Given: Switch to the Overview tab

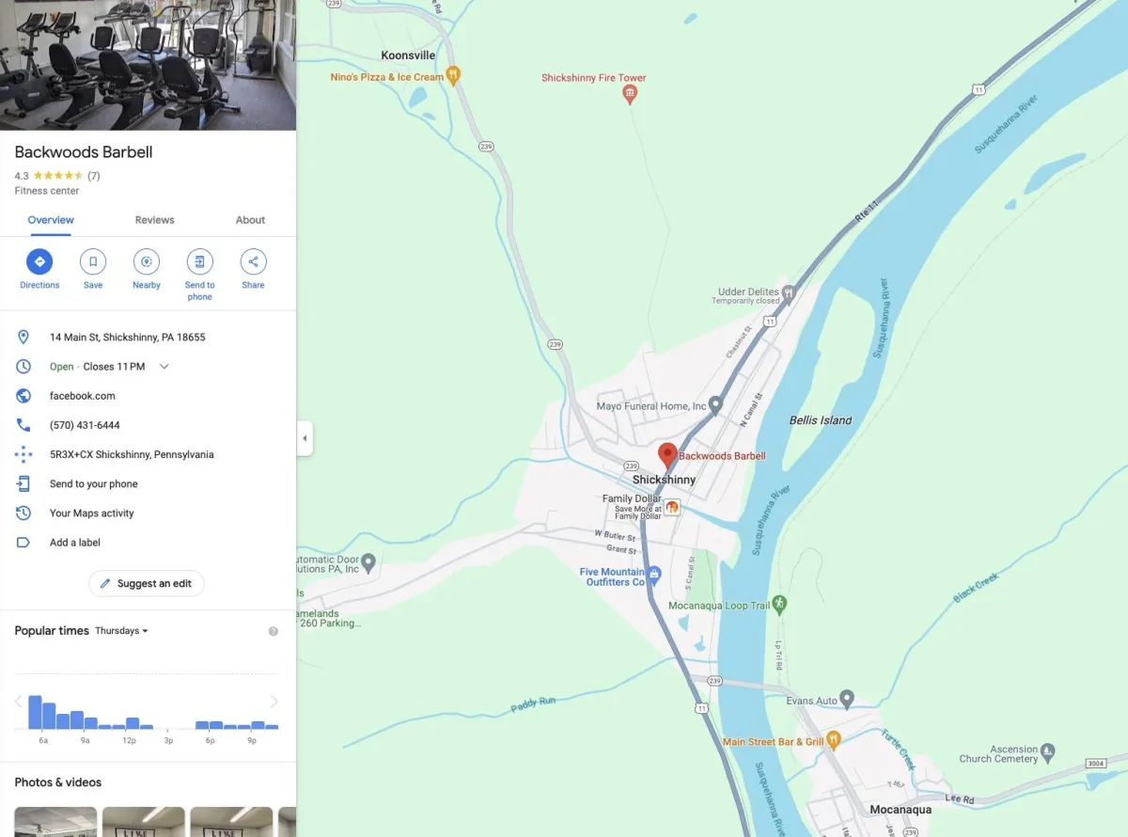Looking at the screenshot, I should coord(51,220).
